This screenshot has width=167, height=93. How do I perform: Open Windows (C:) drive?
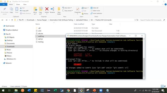click(11, 59)
